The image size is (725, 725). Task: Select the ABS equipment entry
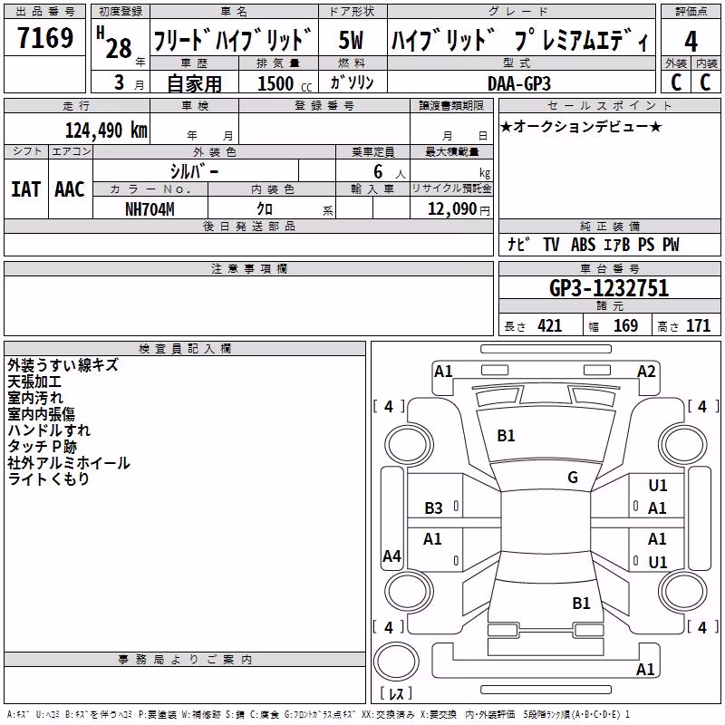click(x=583, y=245)
